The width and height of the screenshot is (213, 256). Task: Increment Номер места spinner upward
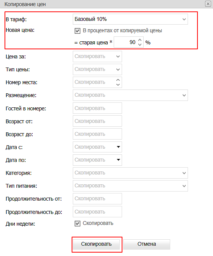coord(118,80)
